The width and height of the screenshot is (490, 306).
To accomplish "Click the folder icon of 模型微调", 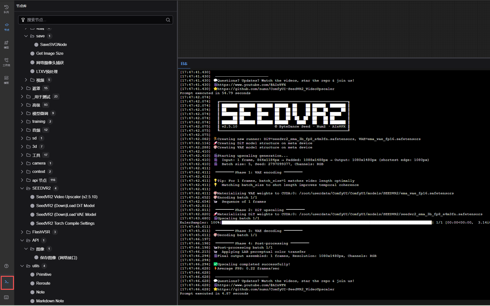I will 29,113.
